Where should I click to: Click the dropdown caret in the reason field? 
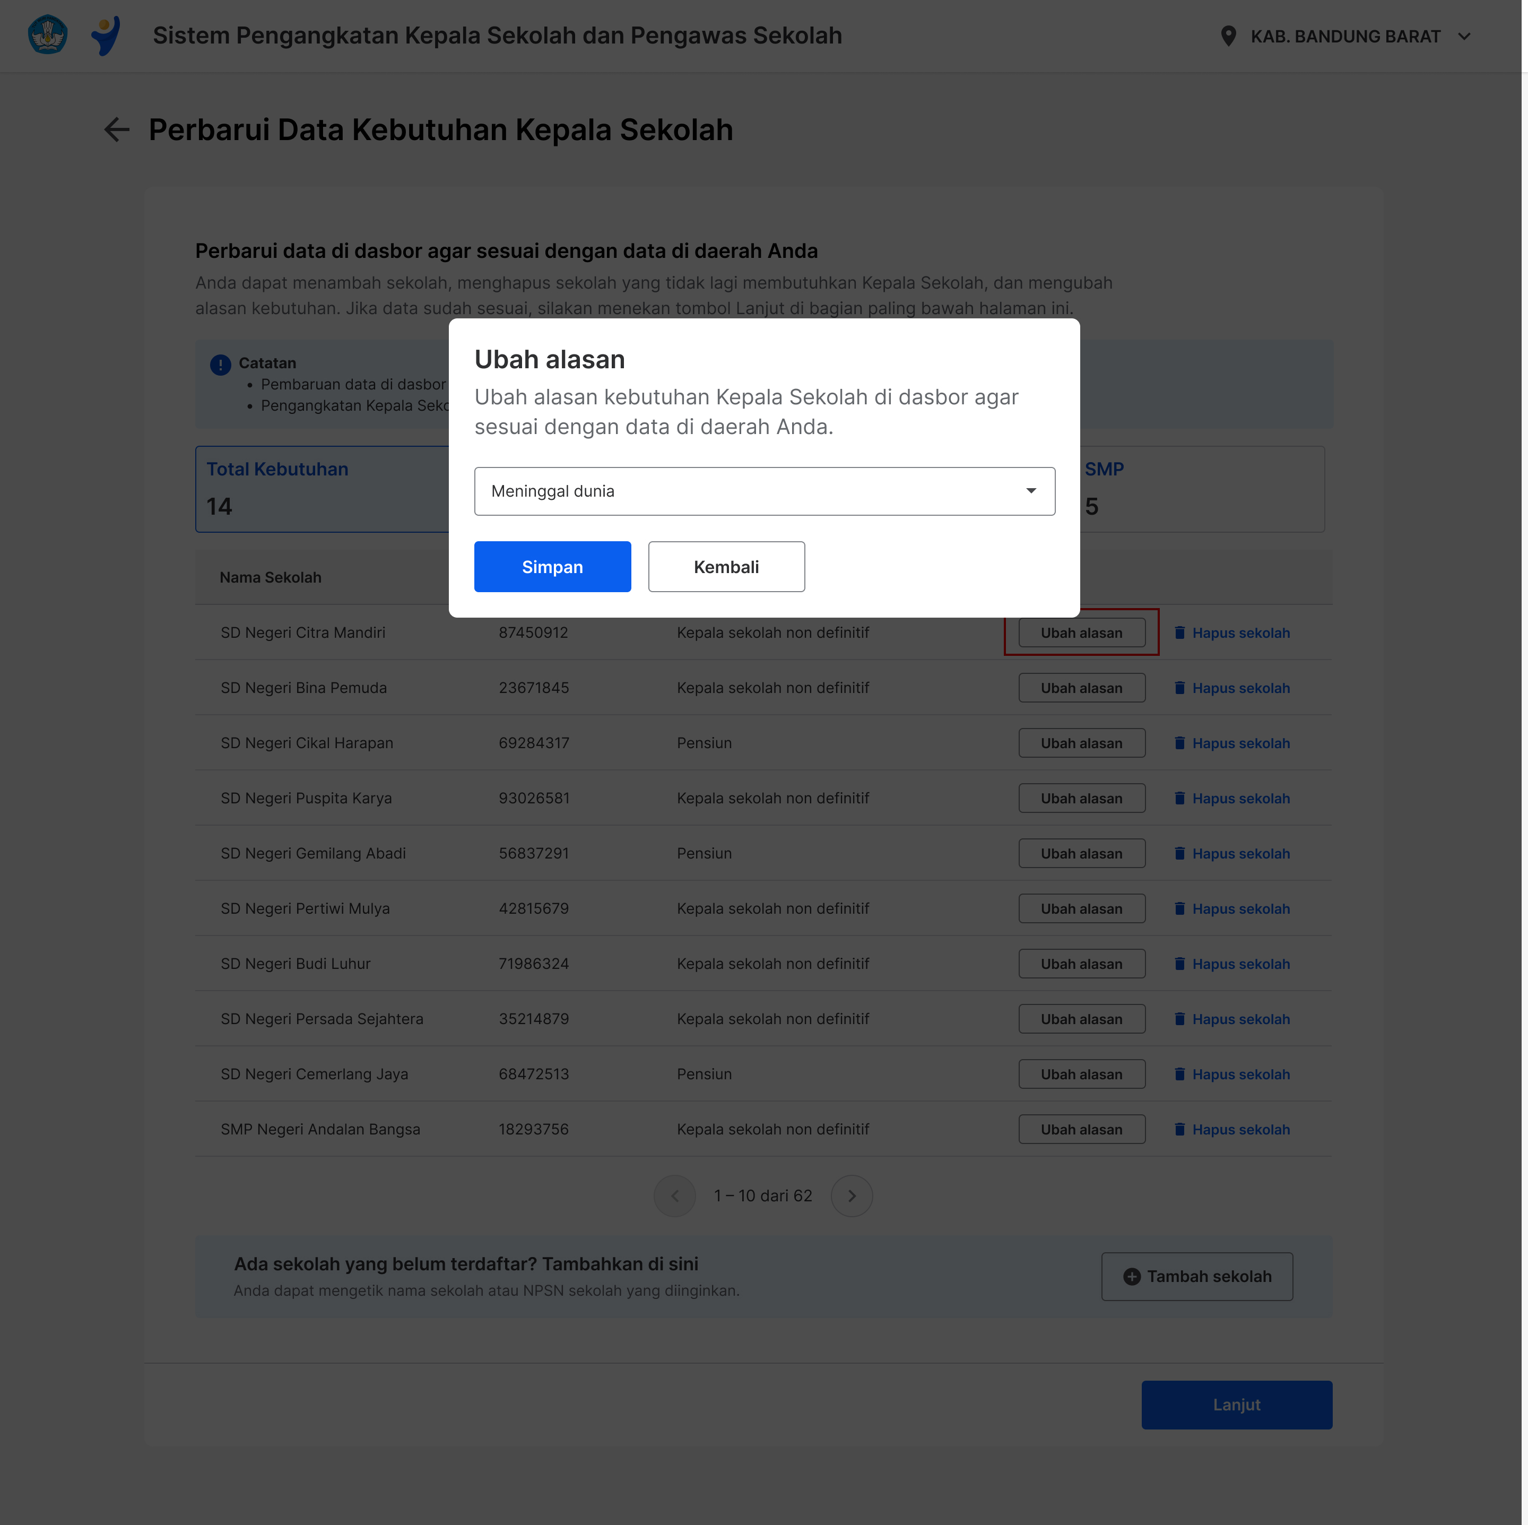1030,491
